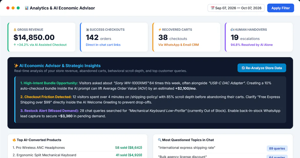Click the AI Economic Advisor & Strategic Insights title
The height and width of the screenshot is (158, 300).
point(60,66)
